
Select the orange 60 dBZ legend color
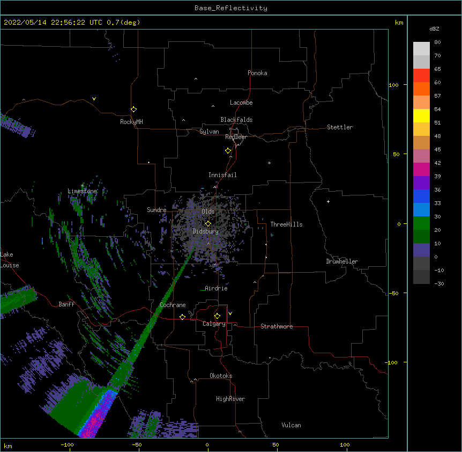tap(421, 89)
